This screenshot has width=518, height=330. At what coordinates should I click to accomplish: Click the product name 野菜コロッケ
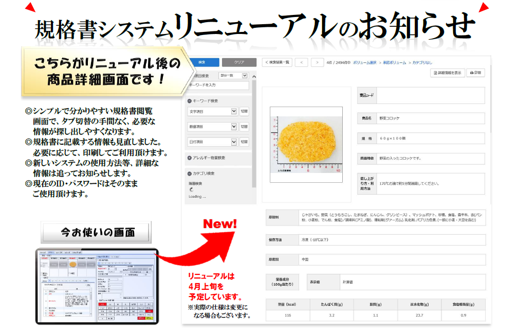390,118
